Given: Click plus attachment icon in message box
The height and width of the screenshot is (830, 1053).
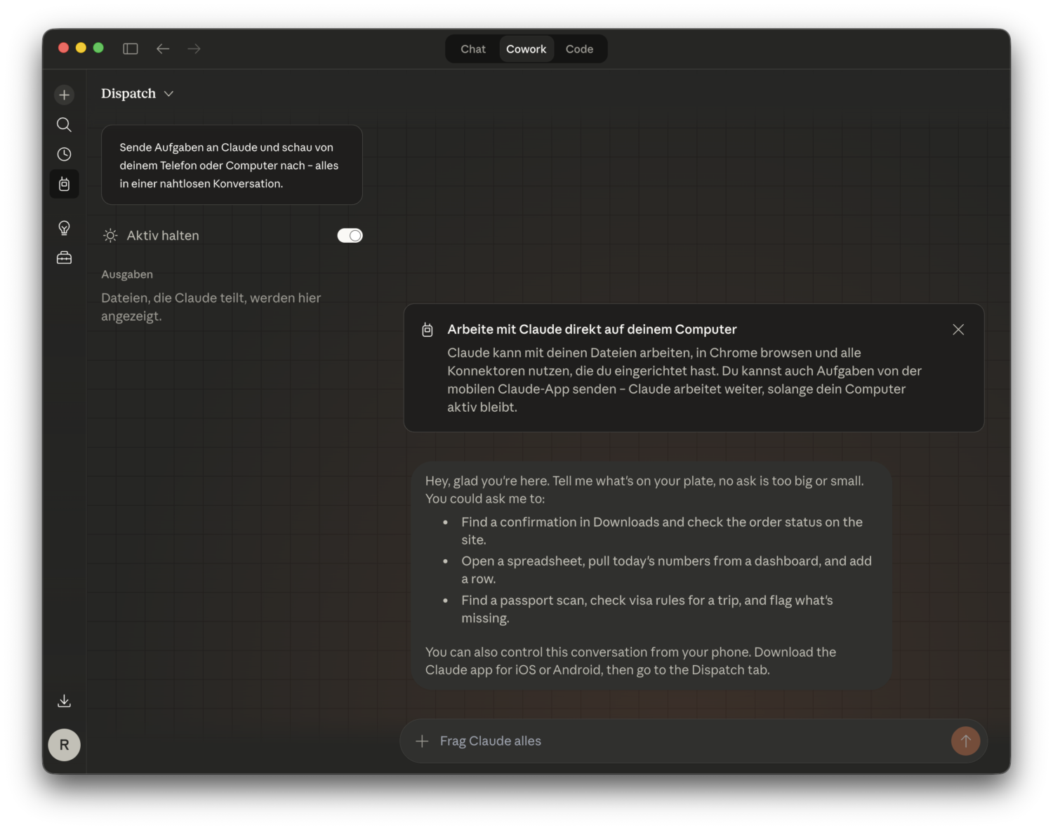Looking at the screenshot, I should (422, 741).
